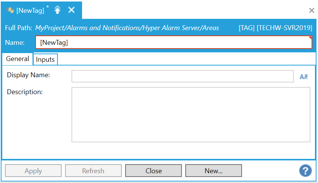Hit the Refresh button
Screen dimensions: 318x183
click(x=93, y=171)
